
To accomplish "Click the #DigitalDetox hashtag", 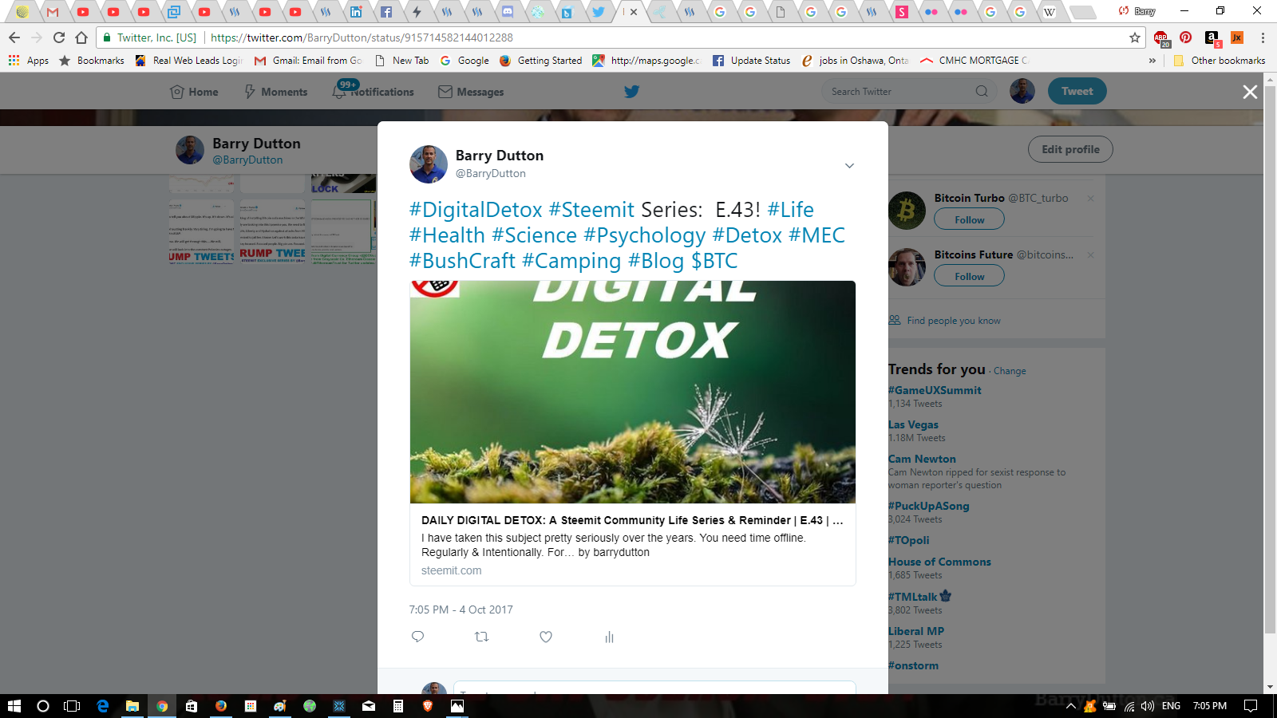I will 476,210.
